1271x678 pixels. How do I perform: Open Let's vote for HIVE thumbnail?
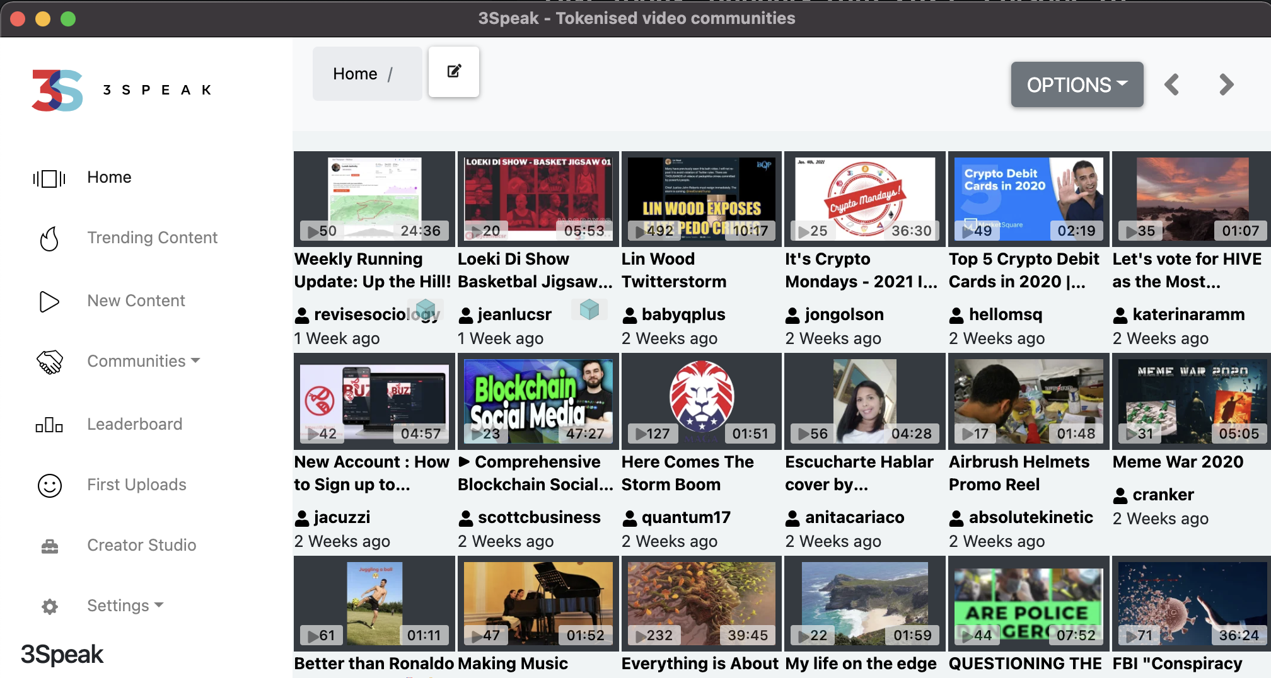click(1192, 199)
